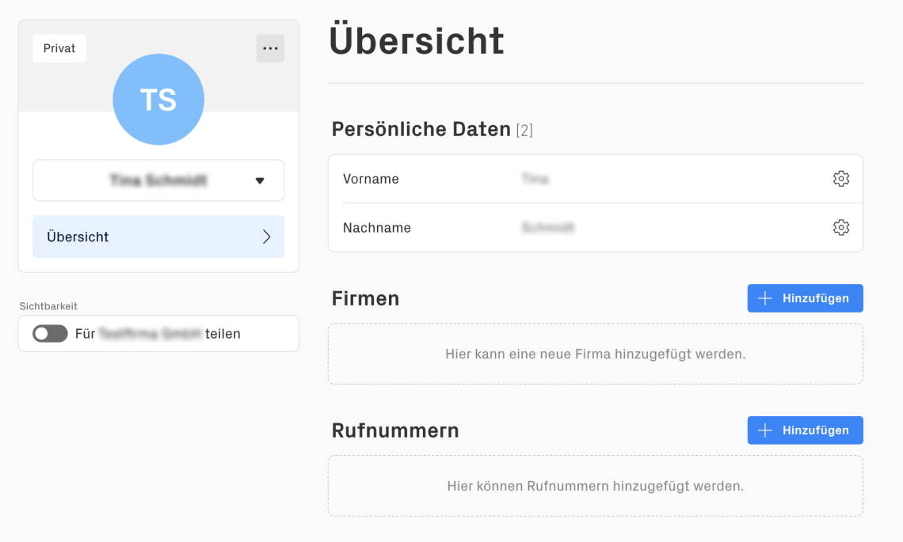This screenshot has height=542, width=903.
Task: Click the share with company label text
Action: tap(158, 334)
